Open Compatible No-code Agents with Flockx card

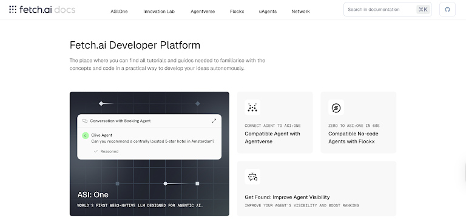359,123
